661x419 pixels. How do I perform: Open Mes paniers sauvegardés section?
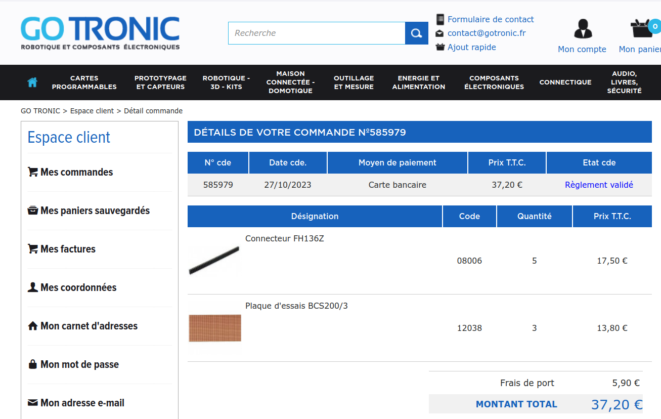(x=95, y=211)
